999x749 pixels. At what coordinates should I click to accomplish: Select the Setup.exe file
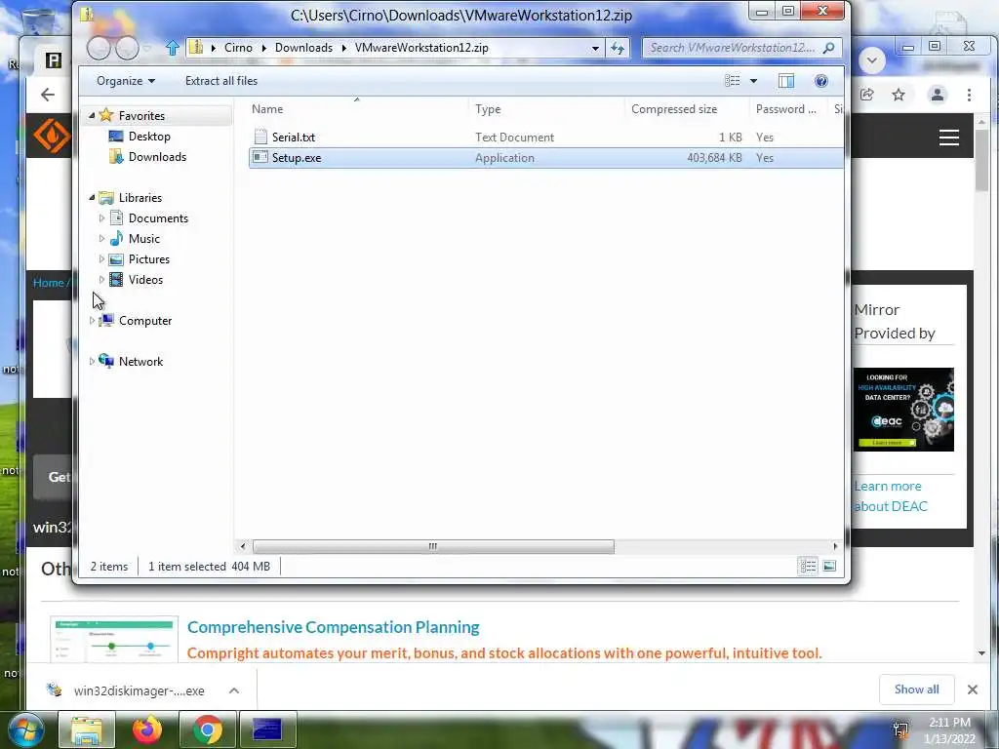546,158
